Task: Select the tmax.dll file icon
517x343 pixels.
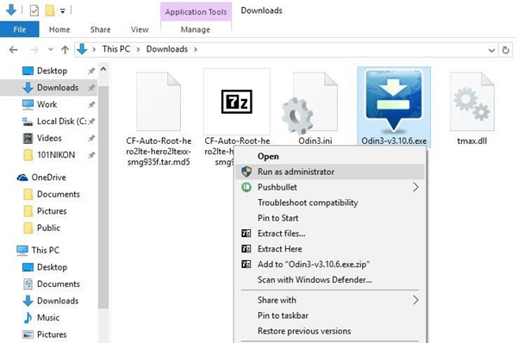Action: [x=472, y=102]
